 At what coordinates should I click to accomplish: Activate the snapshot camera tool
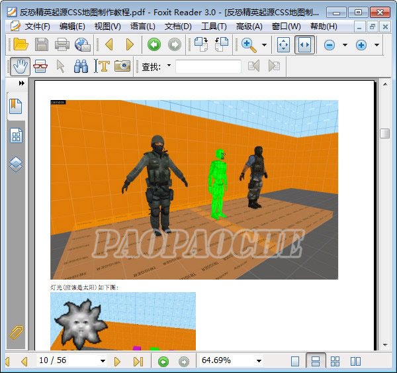pos(122,66)
